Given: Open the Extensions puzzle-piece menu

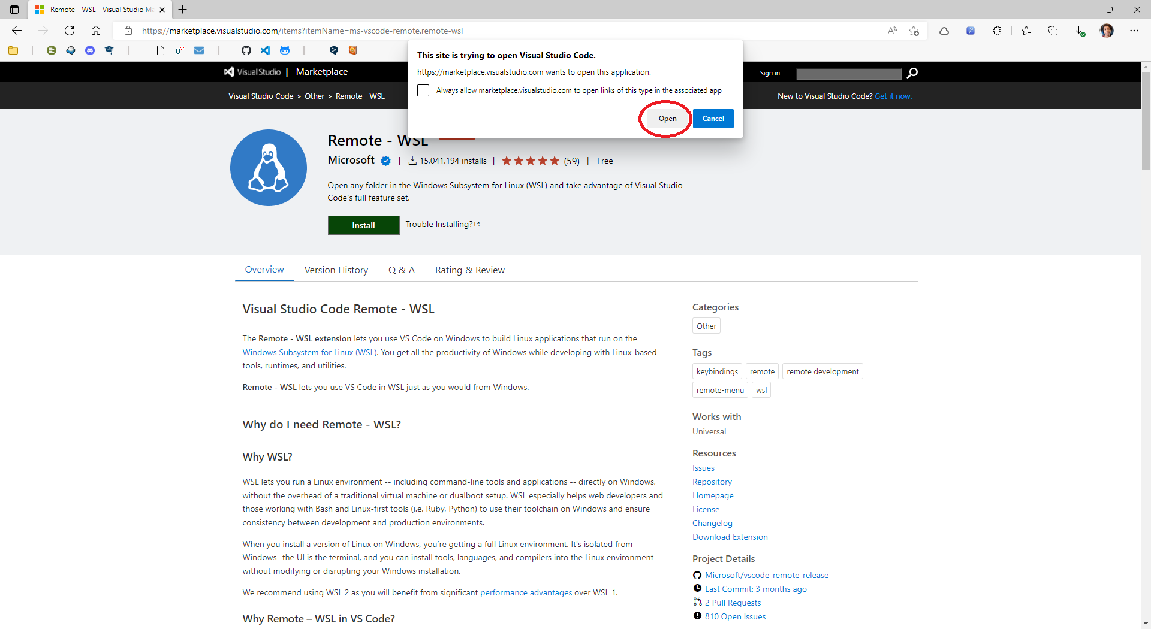Looking at the screenshot, I should (997, 31).
